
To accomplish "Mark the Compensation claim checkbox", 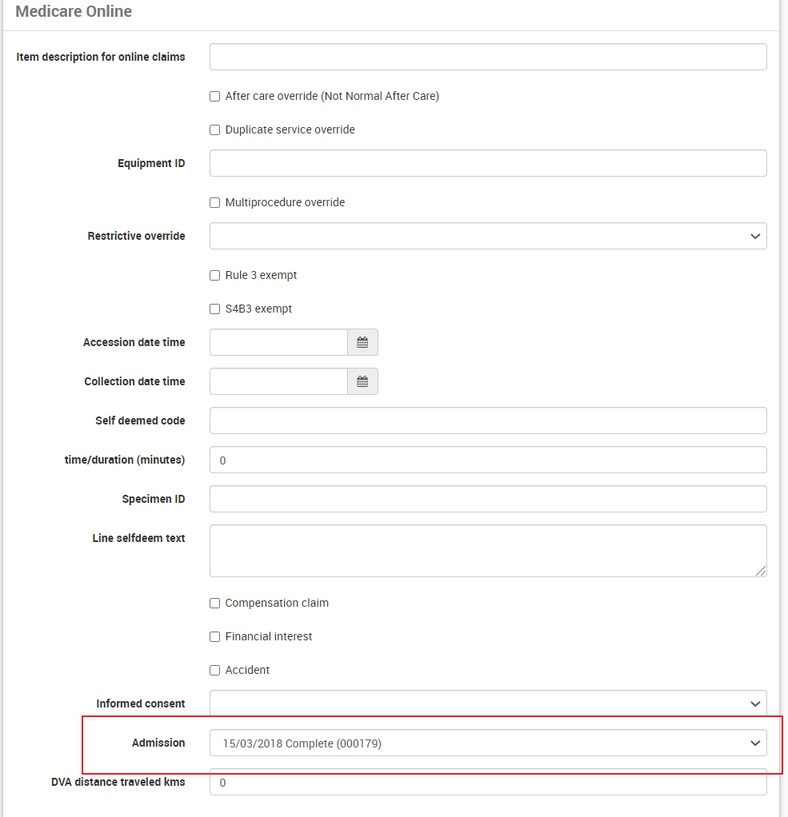I will 215,604.
